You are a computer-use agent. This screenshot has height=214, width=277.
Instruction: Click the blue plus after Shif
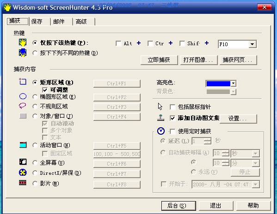tap(207, 43)
